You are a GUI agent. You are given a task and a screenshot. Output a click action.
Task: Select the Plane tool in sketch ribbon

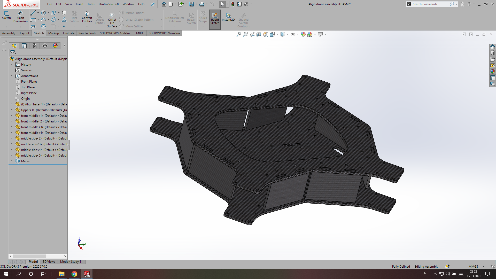coord(64,13)
